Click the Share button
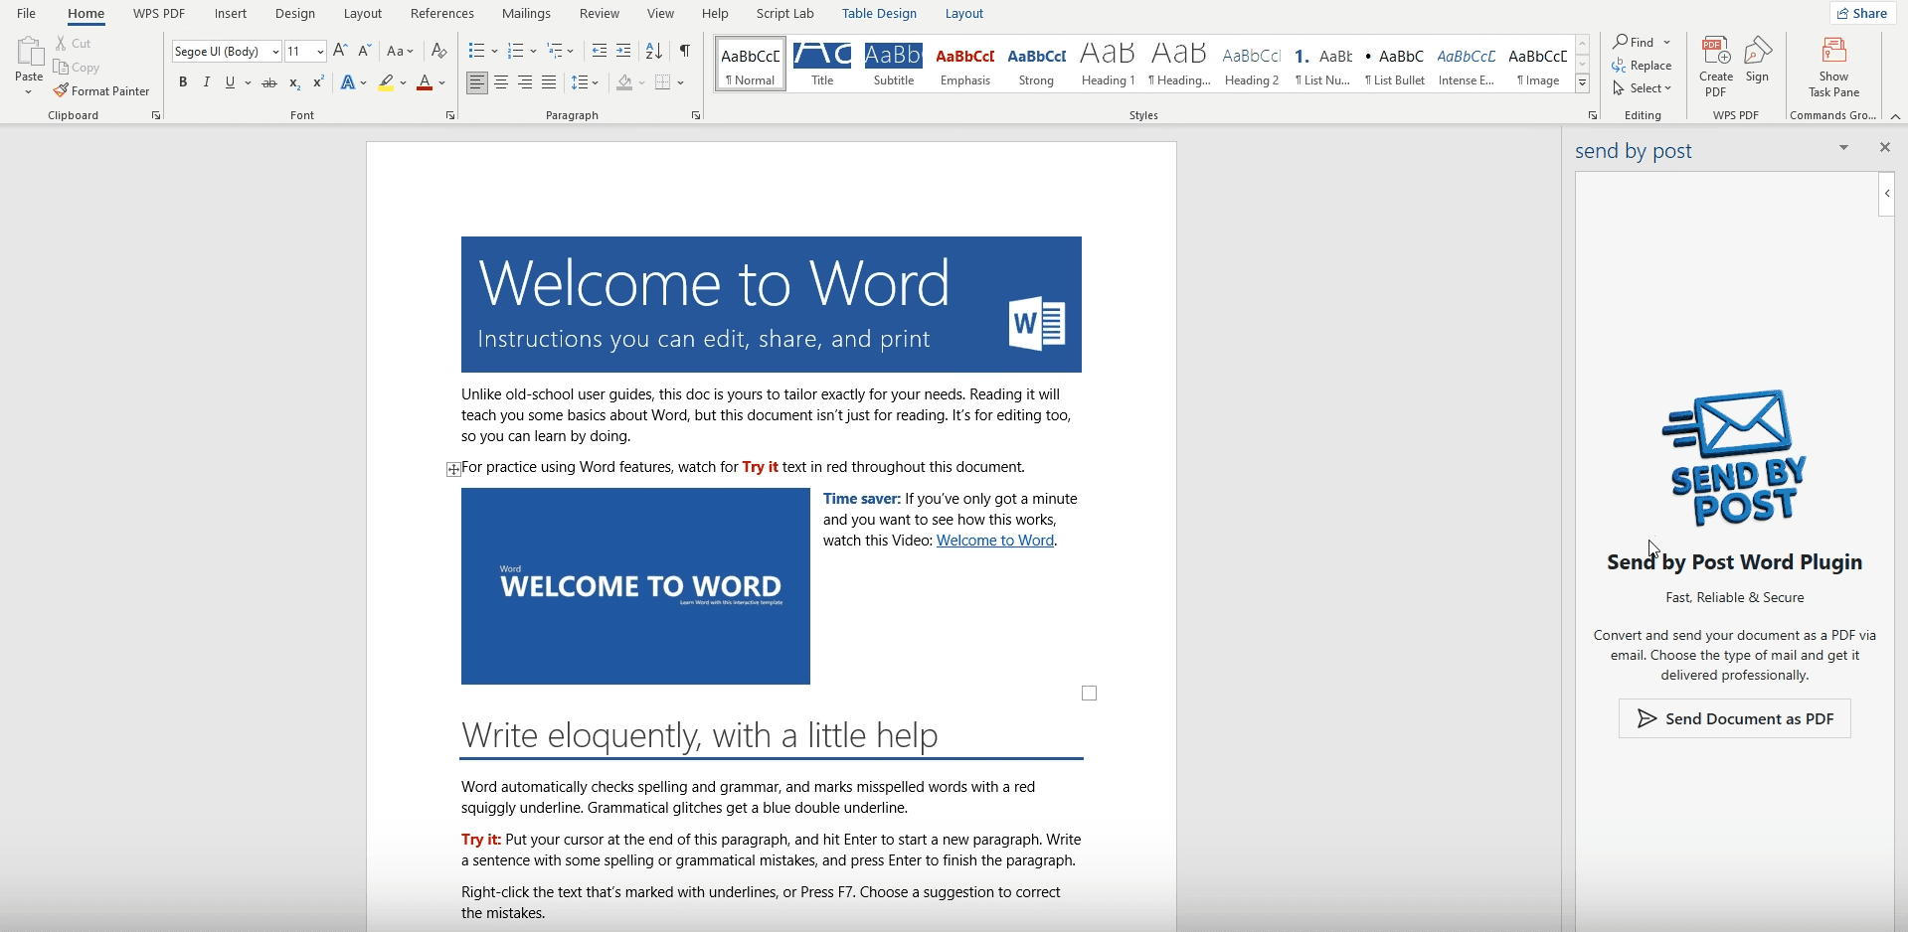Screen dimensions: 1908x932 tap(1861, 13)
